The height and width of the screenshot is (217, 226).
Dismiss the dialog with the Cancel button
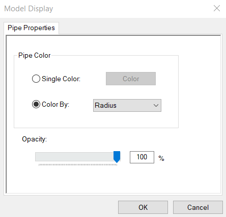[x=198, y=207]
